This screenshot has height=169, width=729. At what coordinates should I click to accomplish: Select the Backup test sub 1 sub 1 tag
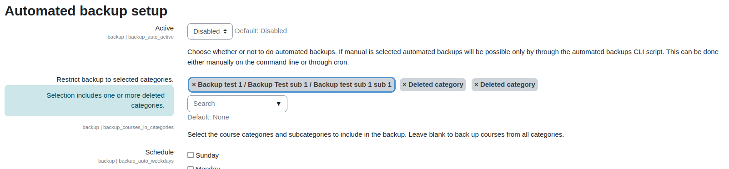click(x=292, y=84)
